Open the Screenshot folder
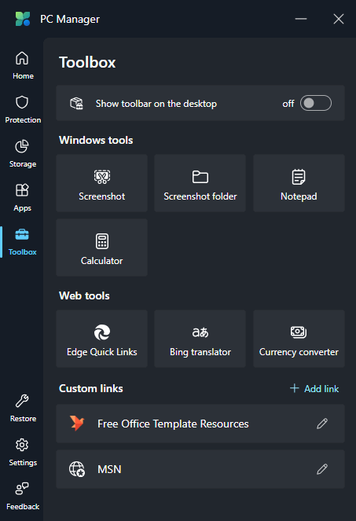 [x=200, y=183]
